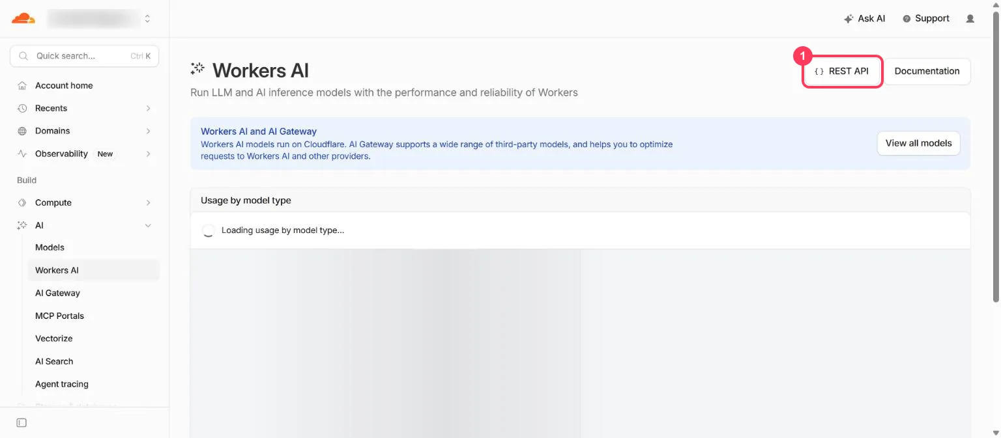
Task: Click the Account home house icon
Action: [x=22, y=85]
